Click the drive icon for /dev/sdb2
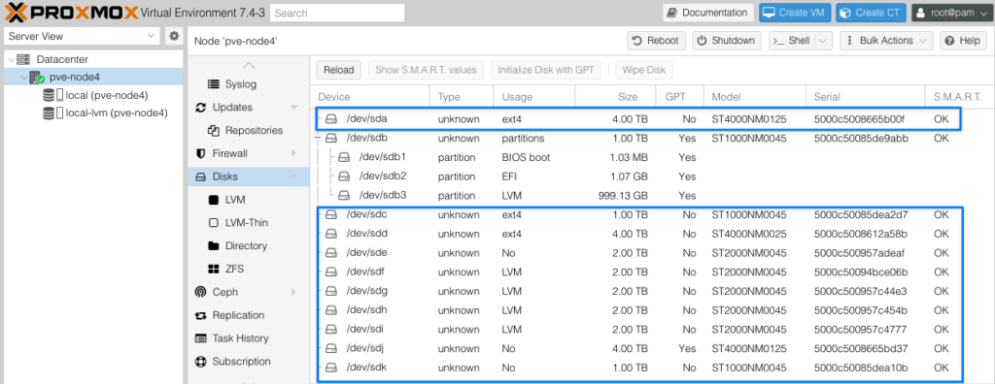 (x=344, y=176)
